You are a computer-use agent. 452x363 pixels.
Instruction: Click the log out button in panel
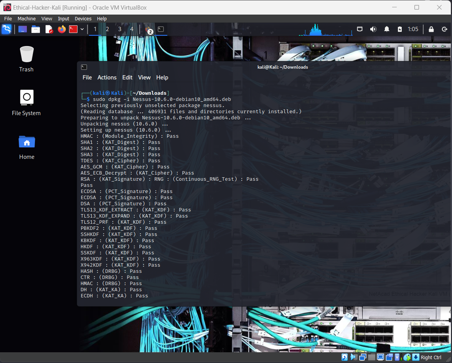(445, 29)
